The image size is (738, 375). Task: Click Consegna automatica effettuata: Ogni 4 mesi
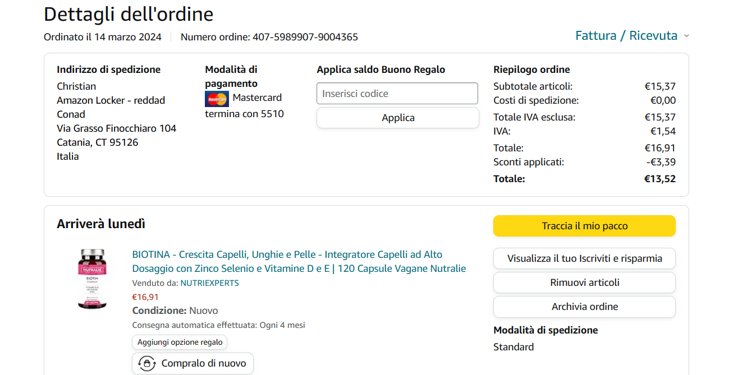[x=218, y=325]
